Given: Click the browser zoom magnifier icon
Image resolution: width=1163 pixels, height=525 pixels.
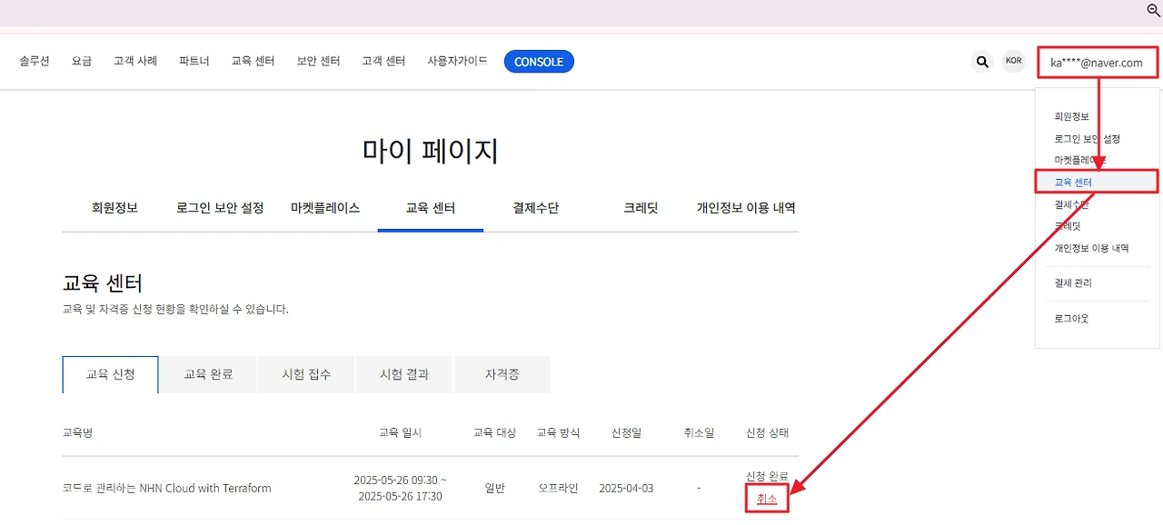Looking at the screenshot, I should click(x=1154, y=10).
